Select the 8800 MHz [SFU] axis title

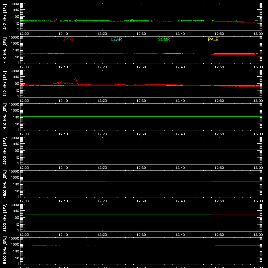[5, 217]
